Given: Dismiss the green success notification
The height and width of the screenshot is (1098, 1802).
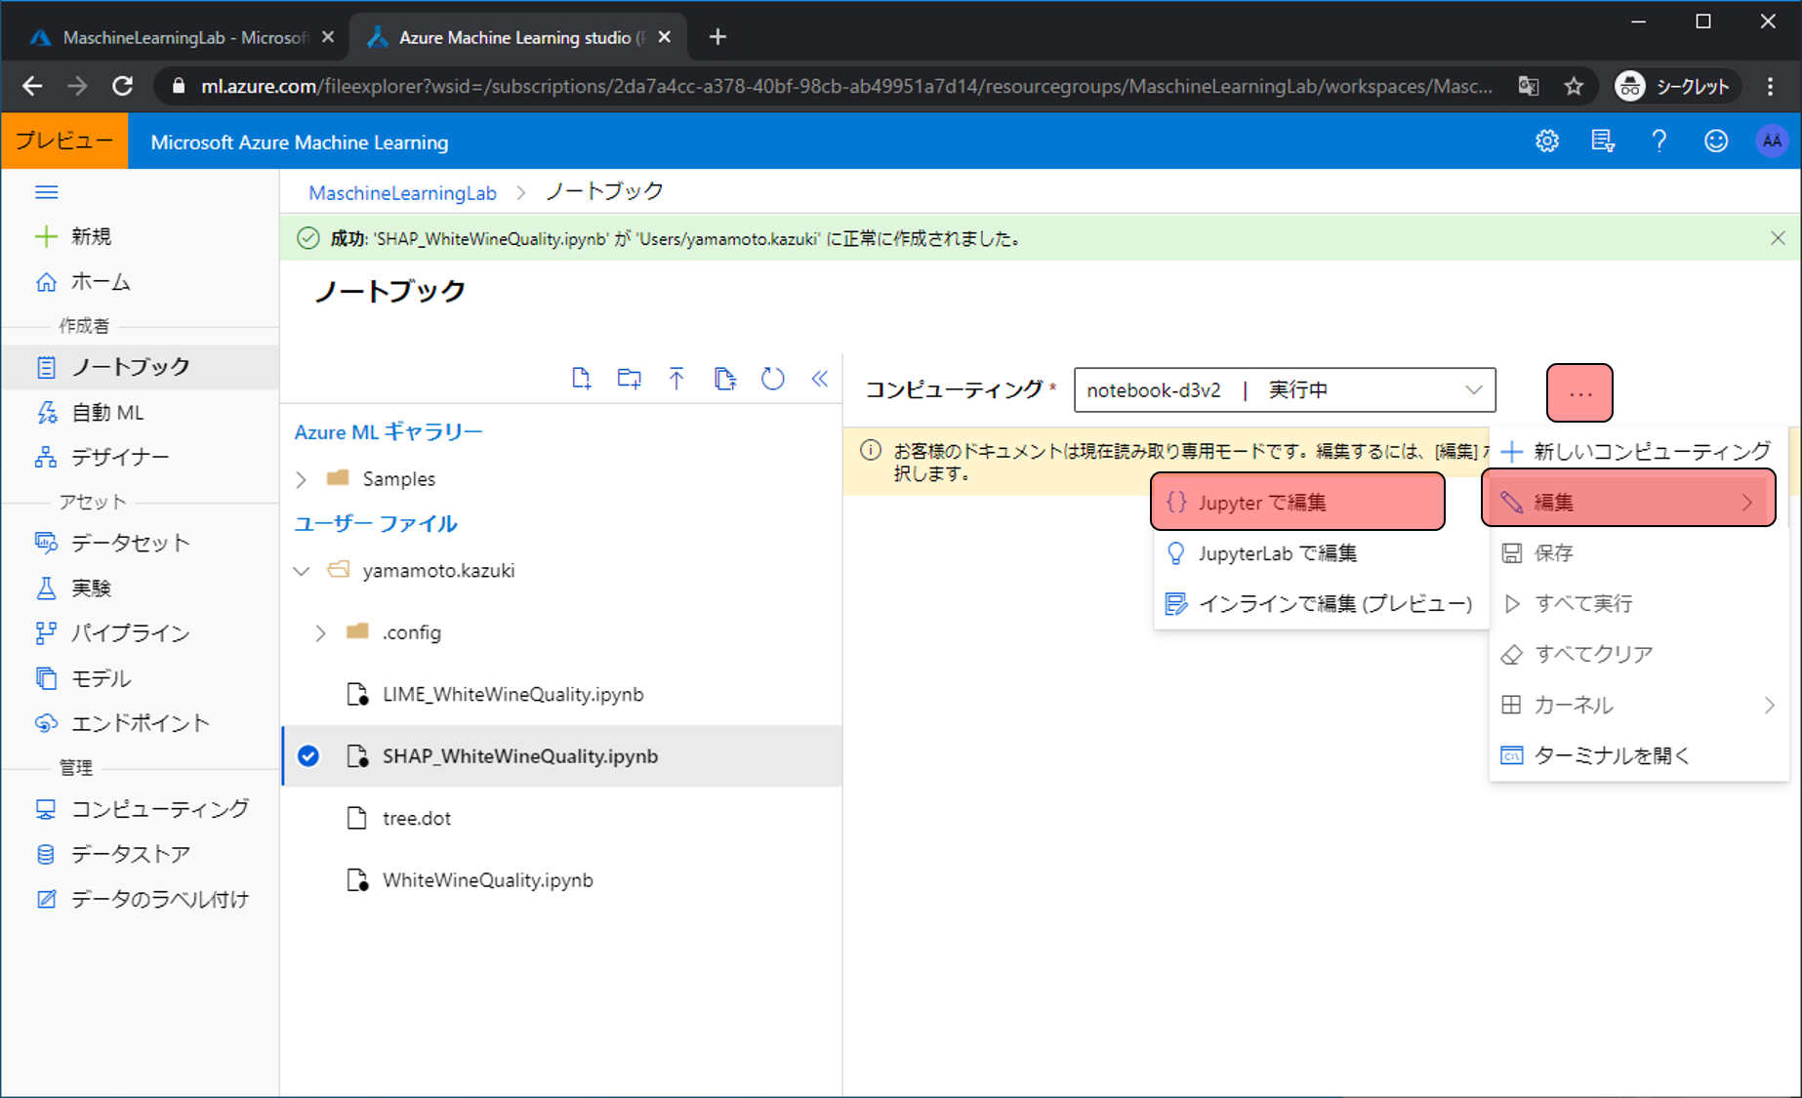Looking at the screenshot, I should click(1778, 238).
